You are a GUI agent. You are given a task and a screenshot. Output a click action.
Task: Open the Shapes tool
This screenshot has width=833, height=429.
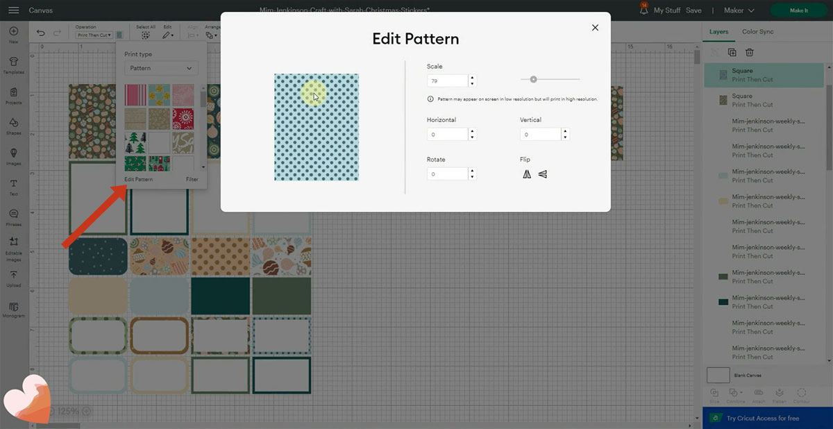click(14, 126)
